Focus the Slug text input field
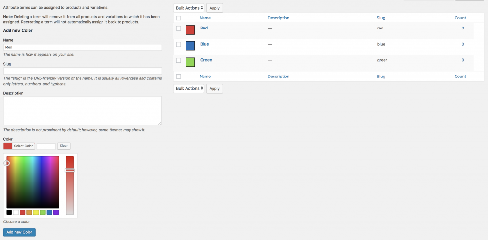The width and height of the screenshot is (488, 240). coord(82,71)
